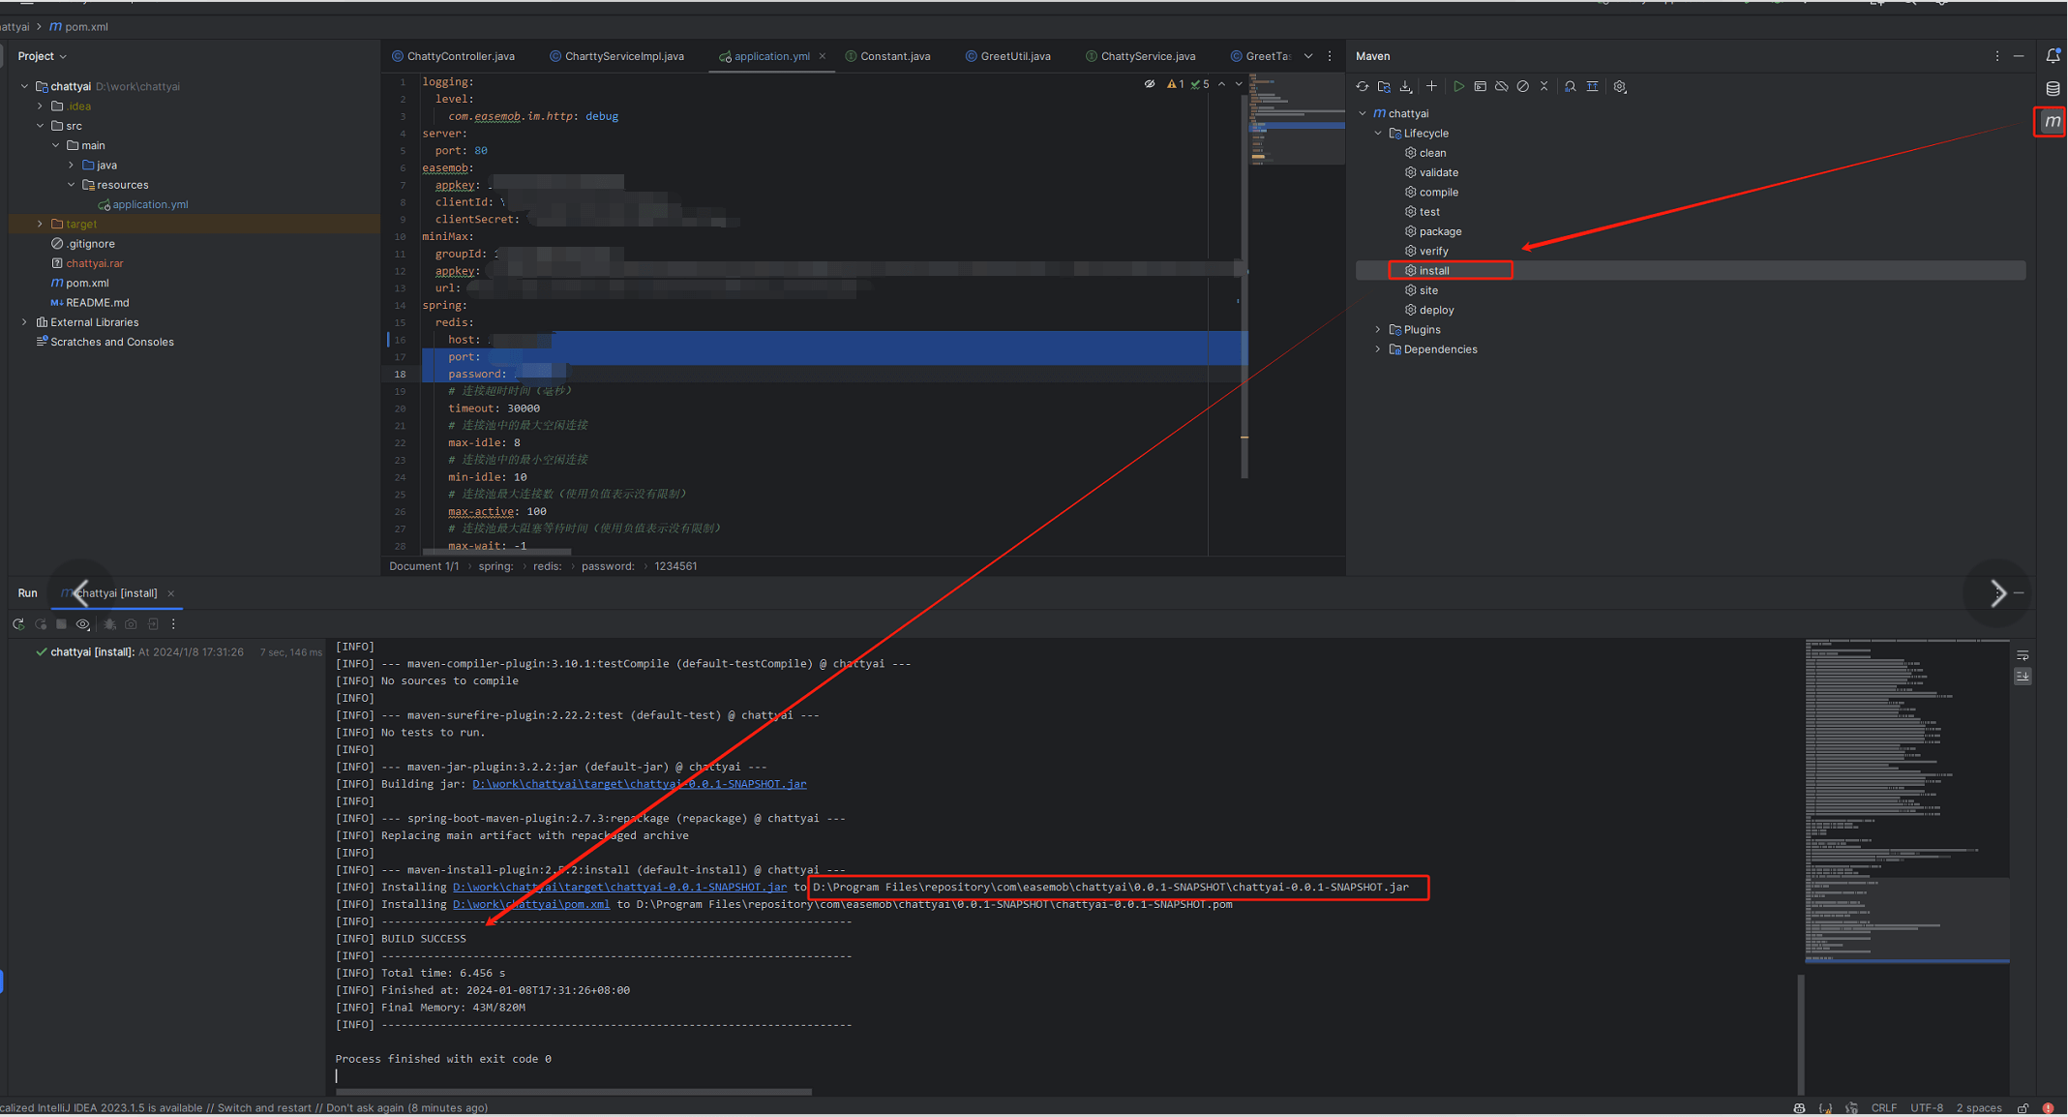Click console horizontal scrollbar
The width and height of the screenshot is (2068, 1117).
(574, 1092)
